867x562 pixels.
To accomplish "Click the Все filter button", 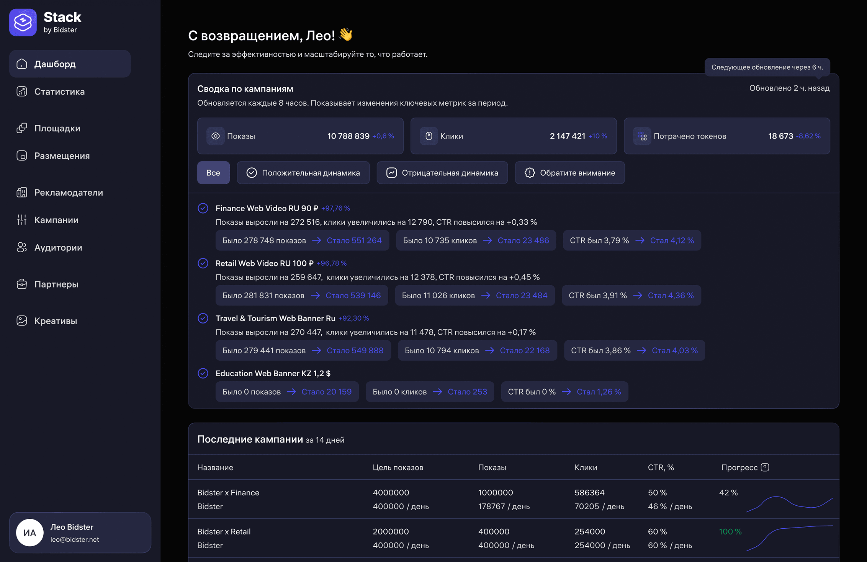I will pyautogui.click(x=213, y=173).
